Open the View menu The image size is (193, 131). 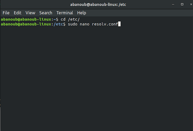[30, 13]
